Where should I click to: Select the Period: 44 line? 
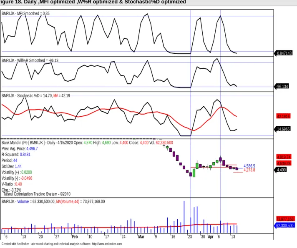(x=9, y=160)
